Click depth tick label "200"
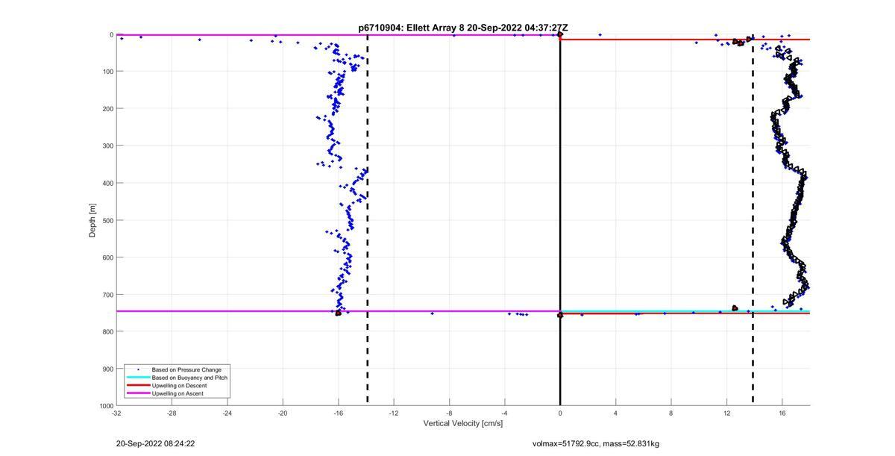The height and width of the screenshot is (456, 895). point(107,109)
